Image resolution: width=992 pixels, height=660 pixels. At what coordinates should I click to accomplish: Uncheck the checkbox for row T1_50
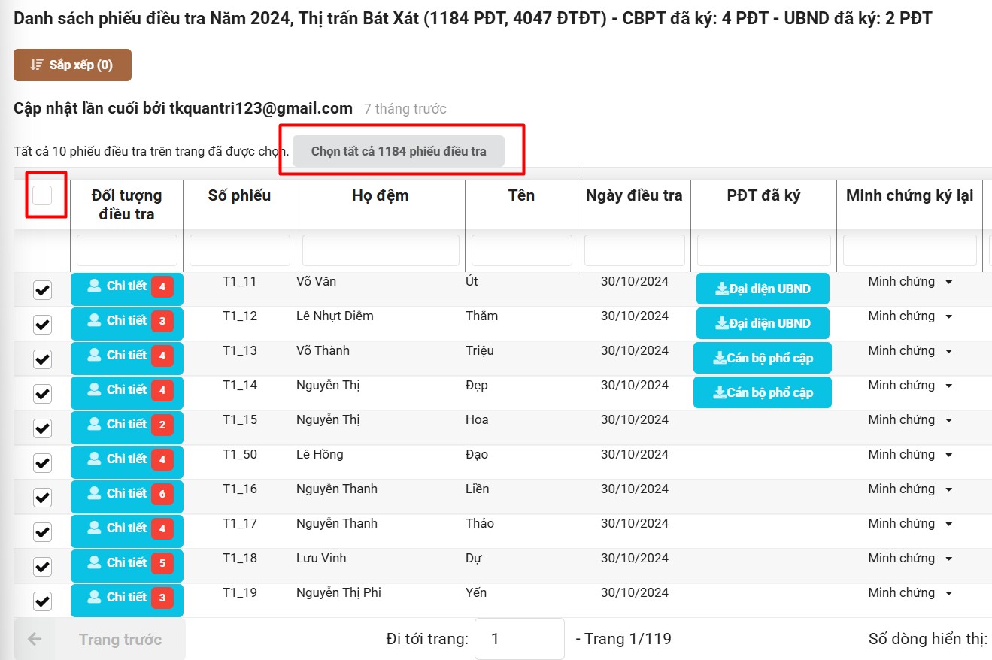click(x=43, y=463)
